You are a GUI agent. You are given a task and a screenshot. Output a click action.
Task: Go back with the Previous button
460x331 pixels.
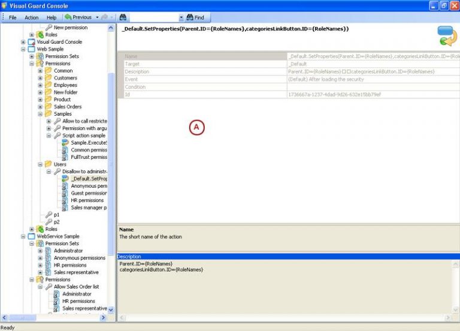78,17
